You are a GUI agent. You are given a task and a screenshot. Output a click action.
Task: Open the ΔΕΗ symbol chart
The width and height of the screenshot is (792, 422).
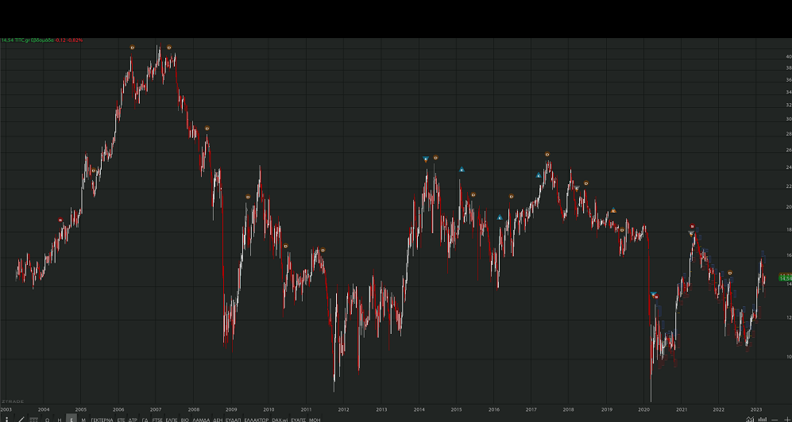[x=218, y=420]
